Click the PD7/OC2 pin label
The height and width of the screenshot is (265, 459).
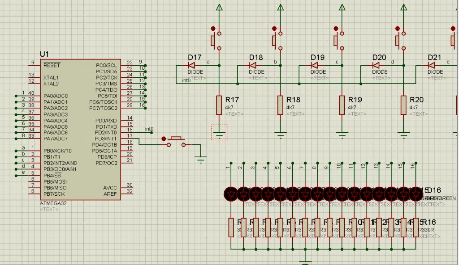coord(106,163)
